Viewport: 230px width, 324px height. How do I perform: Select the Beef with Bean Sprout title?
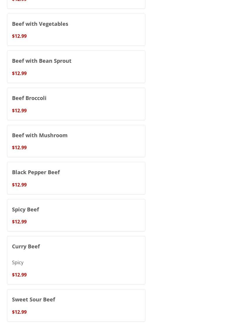[42, 61]
